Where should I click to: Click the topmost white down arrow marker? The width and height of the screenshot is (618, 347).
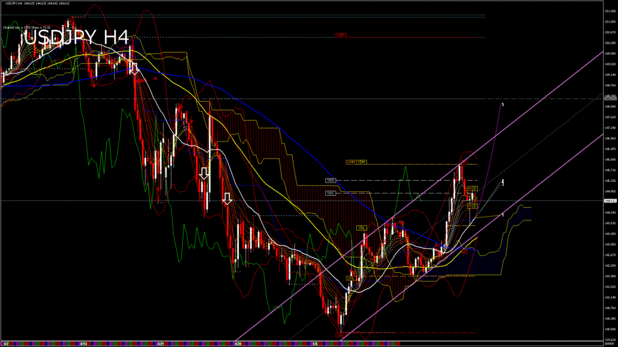tap(134, 67)
